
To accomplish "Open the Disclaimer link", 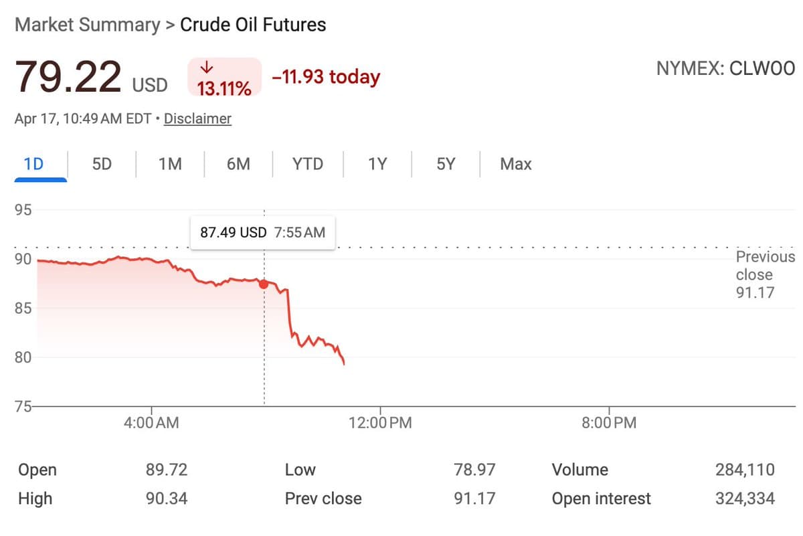I will pos(197,118).
